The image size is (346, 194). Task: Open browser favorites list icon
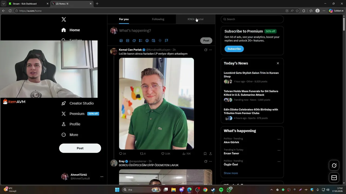(x=311, y=11)
